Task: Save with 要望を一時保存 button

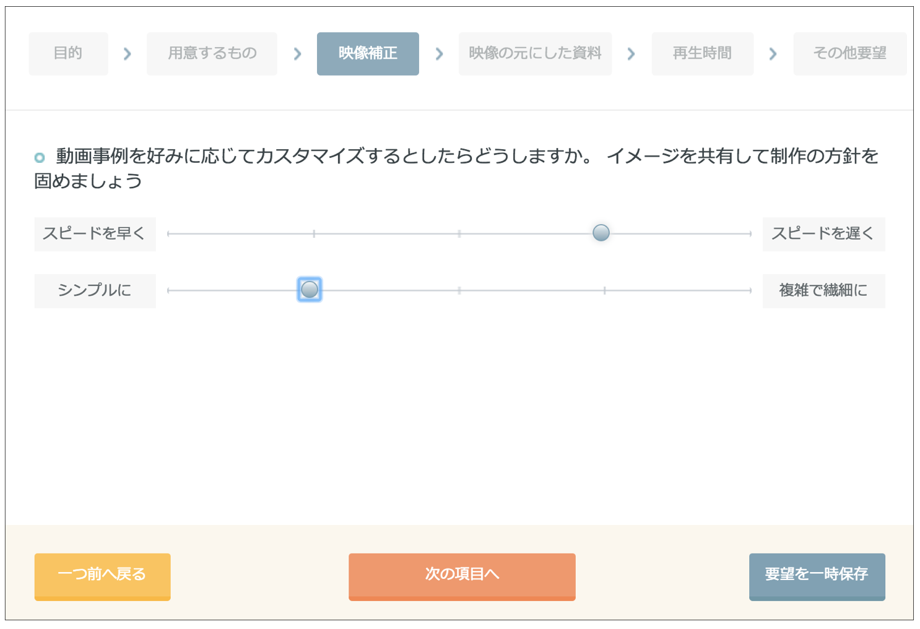Action: (817, 576)
